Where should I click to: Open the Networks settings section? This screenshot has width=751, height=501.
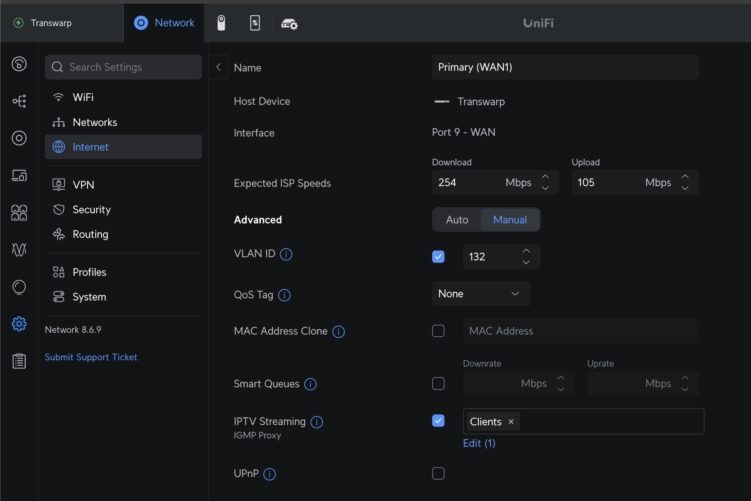pyautogui.click(x=123, y=122)
